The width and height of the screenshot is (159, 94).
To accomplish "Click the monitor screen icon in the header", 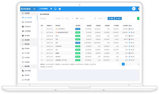I will pyautogui.click(x=55, y=9).
